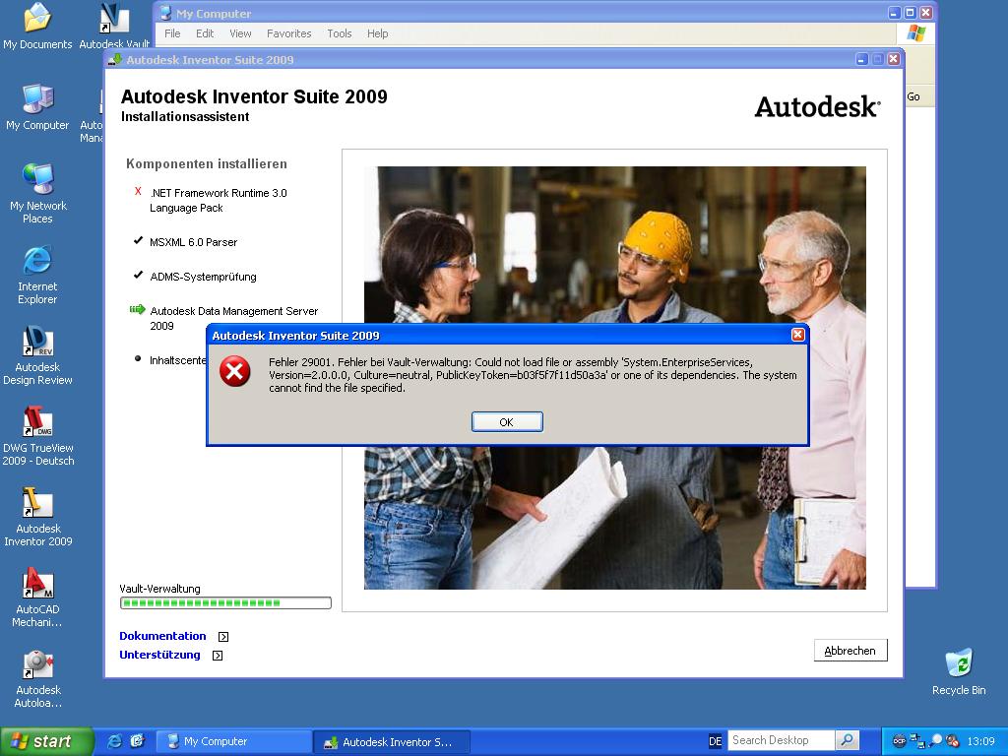Click the workers photo in the installer
The height and width of the screenshot is (756, 1008).
(x=614, y=378)
